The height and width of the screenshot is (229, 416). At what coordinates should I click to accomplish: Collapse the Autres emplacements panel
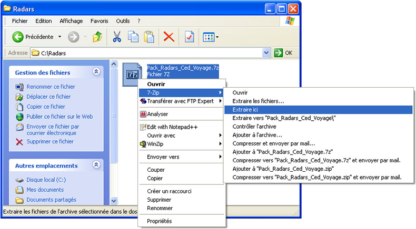[96, 165]
